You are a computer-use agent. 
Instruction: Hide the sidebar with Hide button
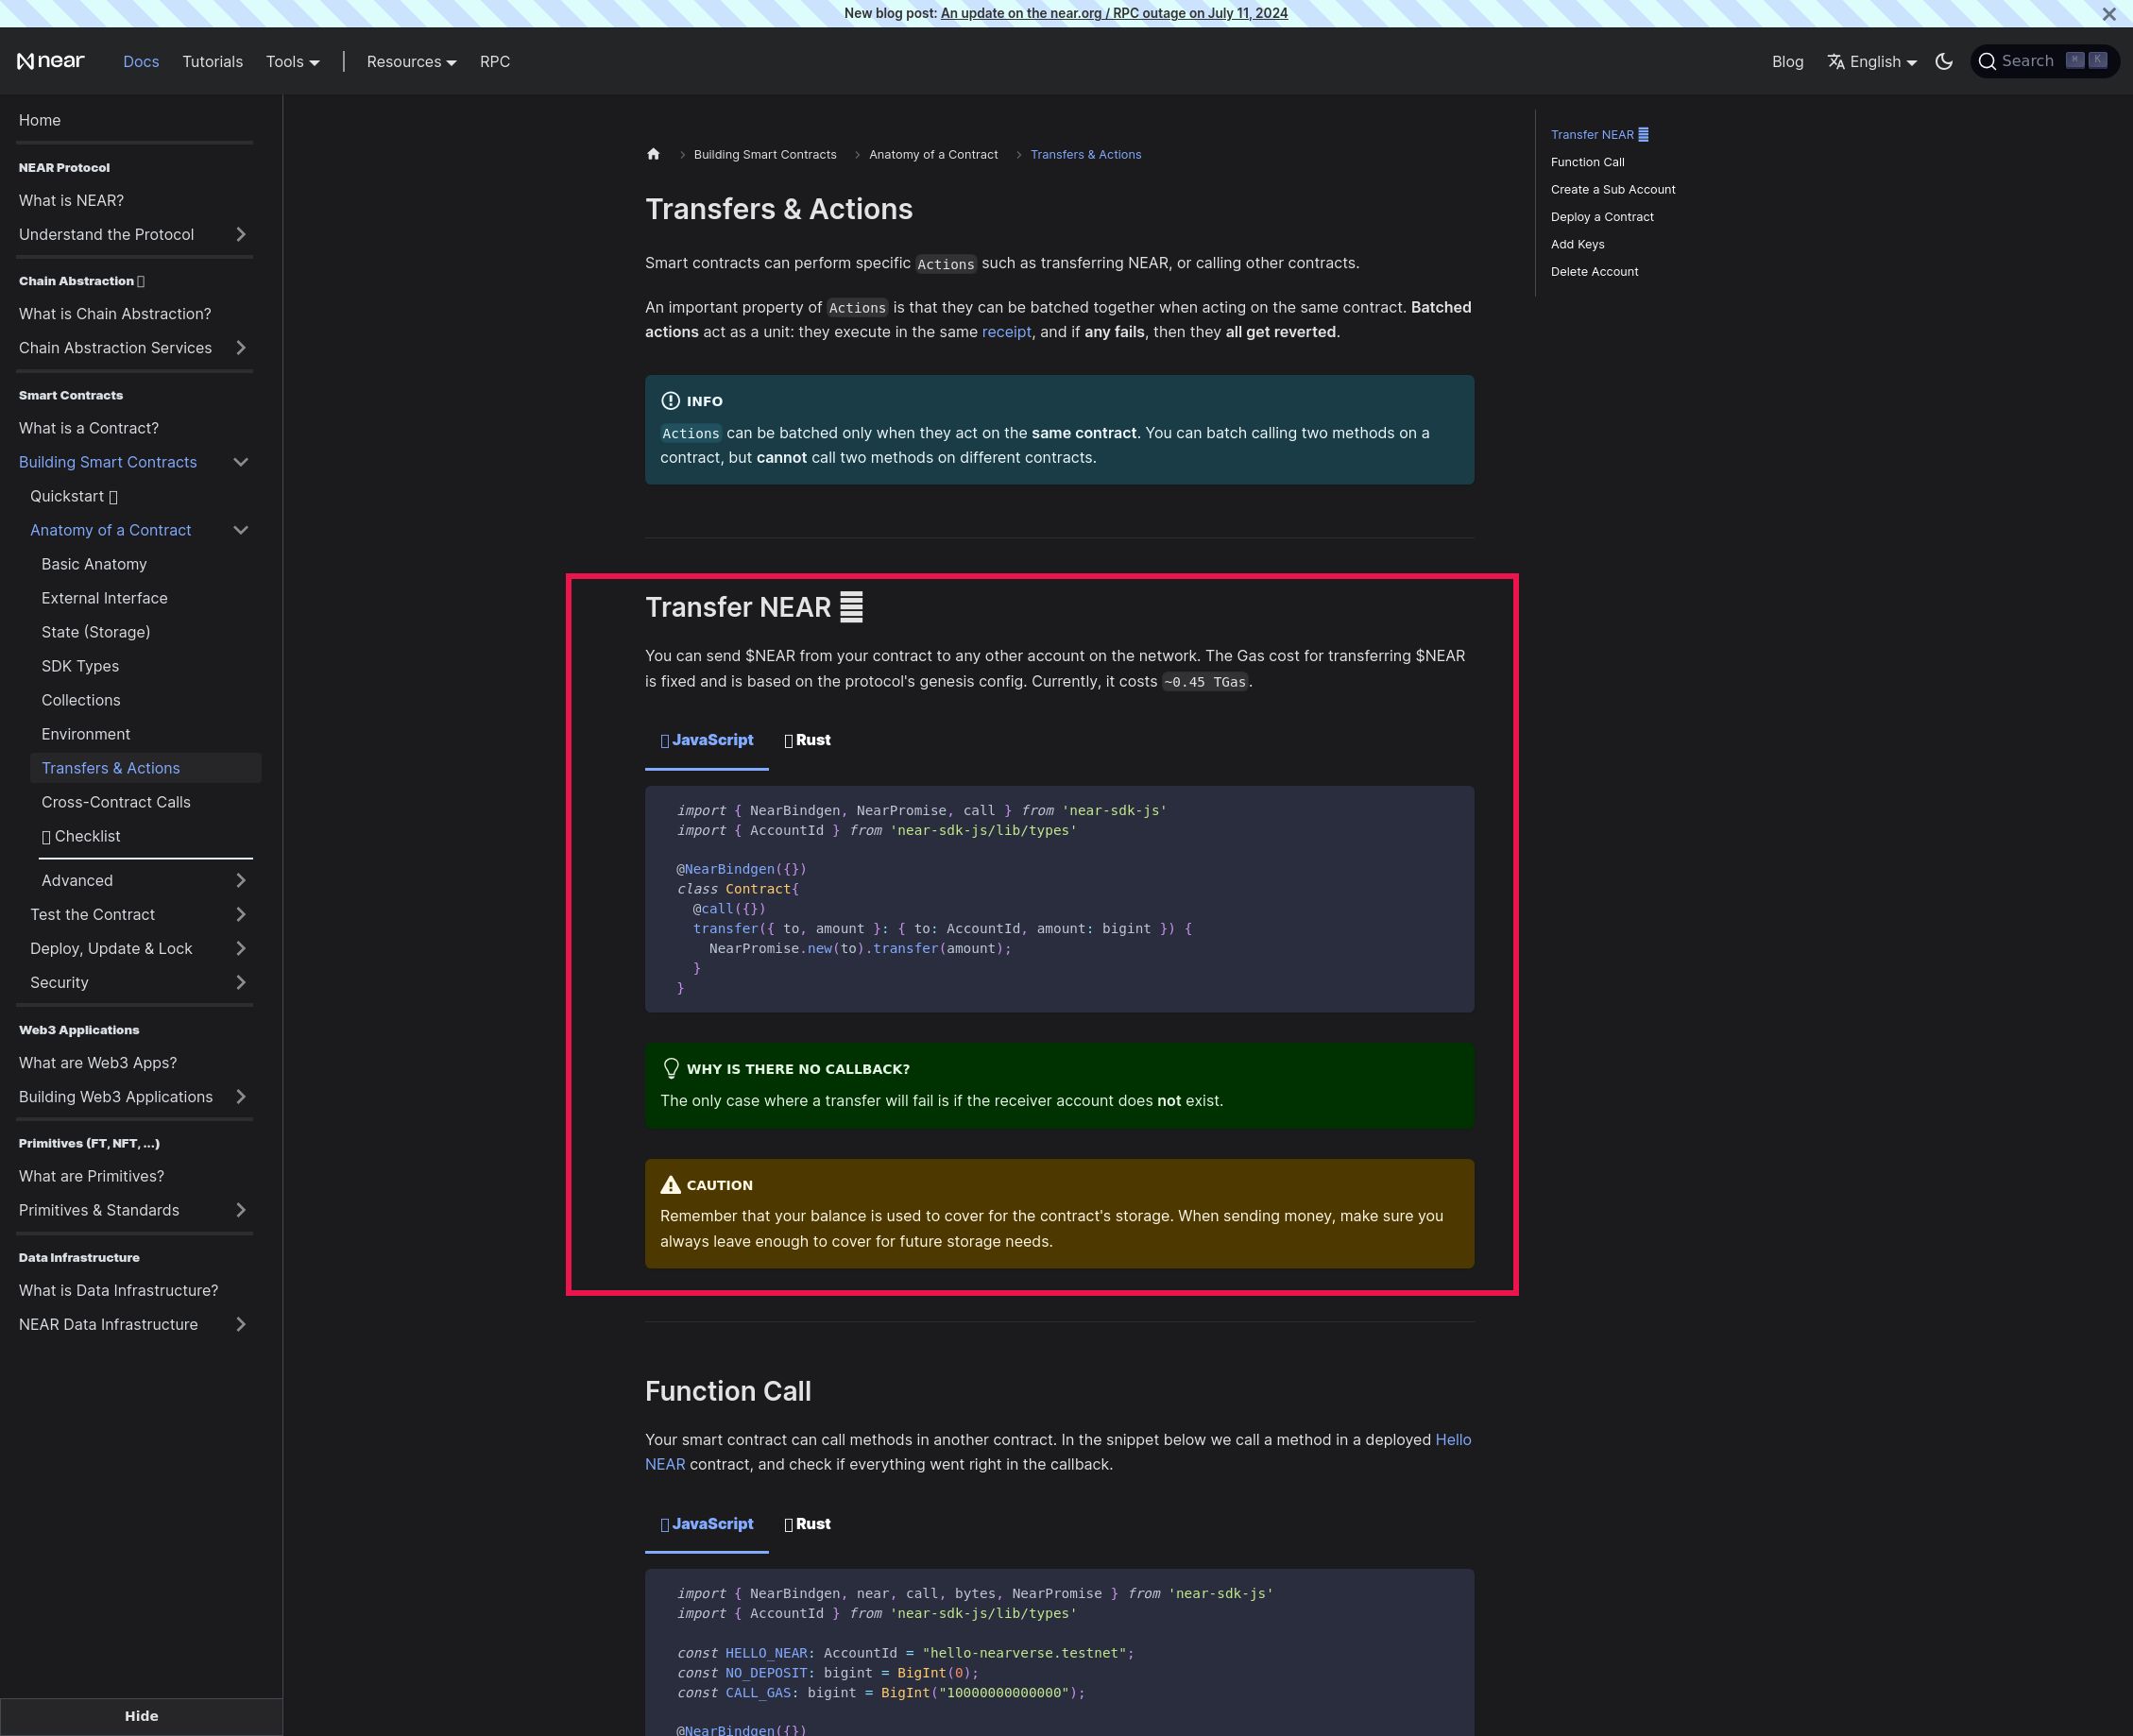(x=141, y=1716)
